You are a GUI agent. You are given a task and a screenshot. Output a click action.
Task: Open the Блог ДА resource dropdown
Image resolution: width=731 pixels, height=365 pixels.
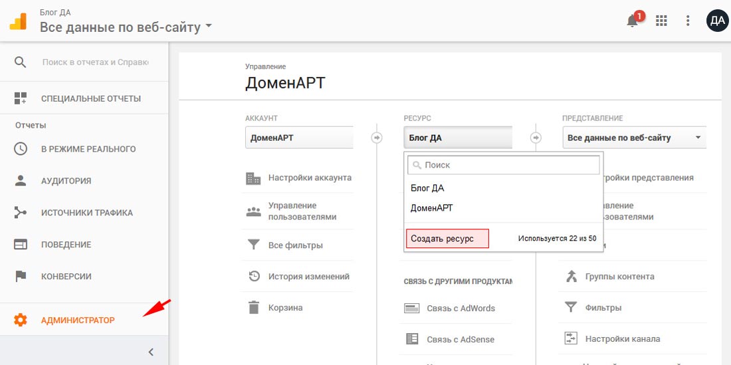coord(458,138)
